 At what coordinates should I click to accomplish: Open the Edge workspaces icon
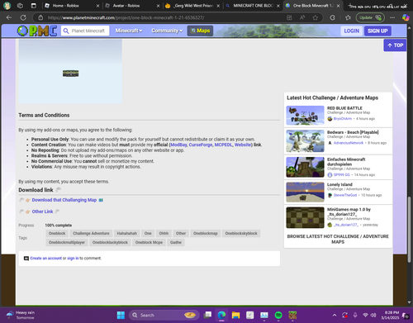click(20, 6)
